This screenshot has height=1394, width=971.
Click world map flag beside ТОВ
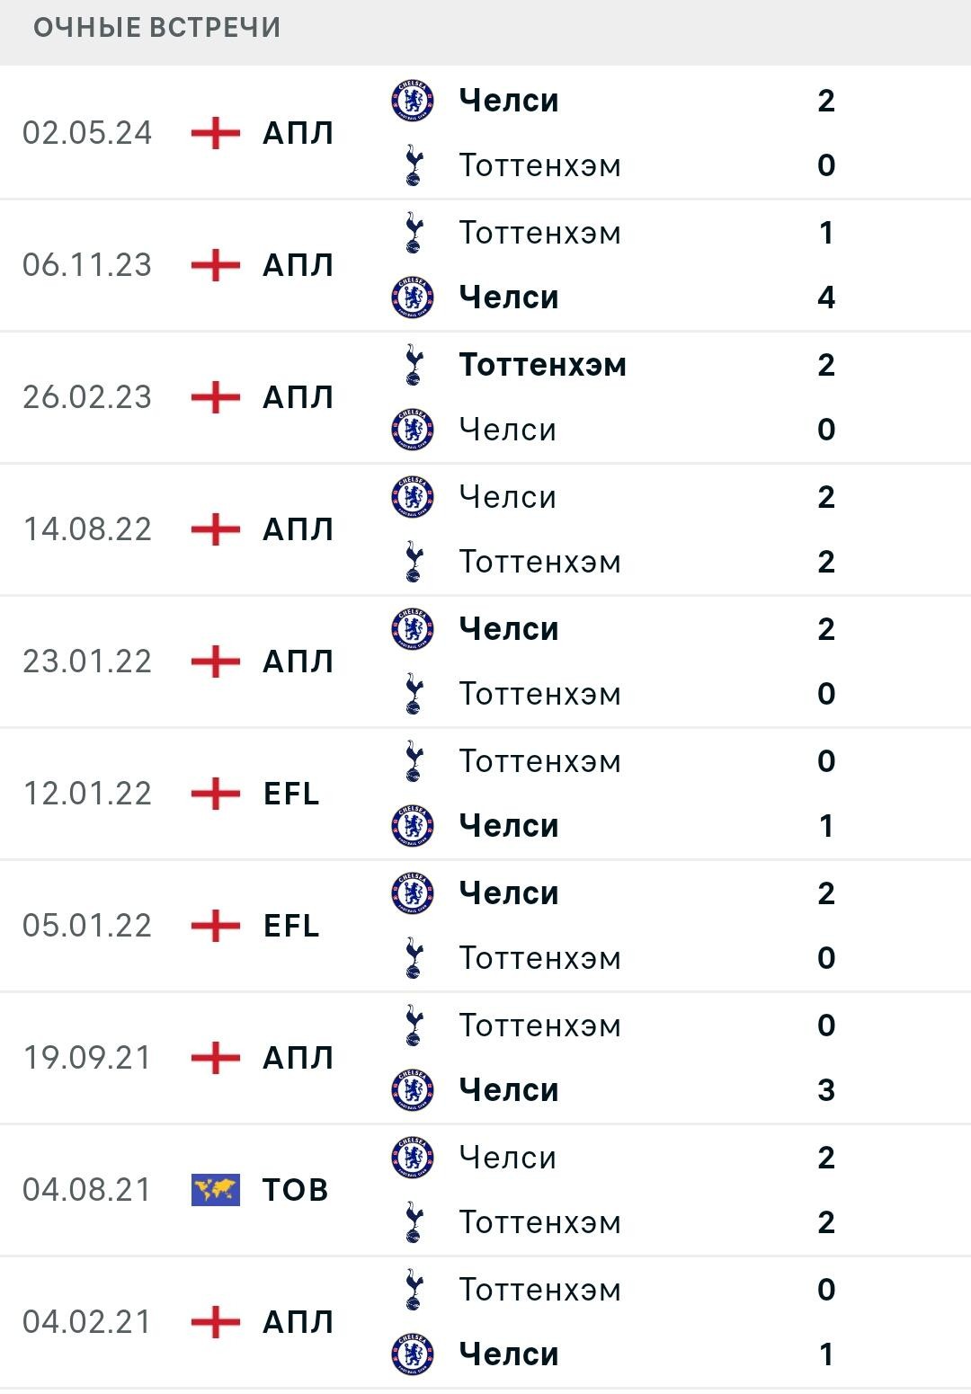pyautogui.click(x=216, y=1190)
